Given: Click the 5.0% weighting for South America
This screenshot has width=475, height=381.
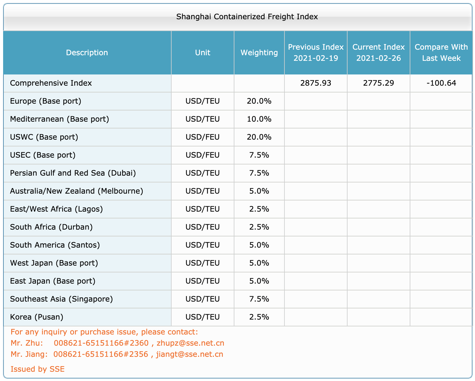Looking at the screenshot, I should [259, 245].
